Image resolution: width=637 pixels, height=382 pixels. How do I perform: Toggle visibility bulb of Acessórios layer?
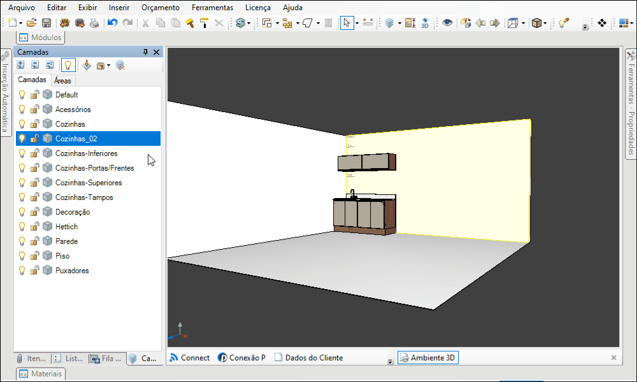[x=22, y=110]
